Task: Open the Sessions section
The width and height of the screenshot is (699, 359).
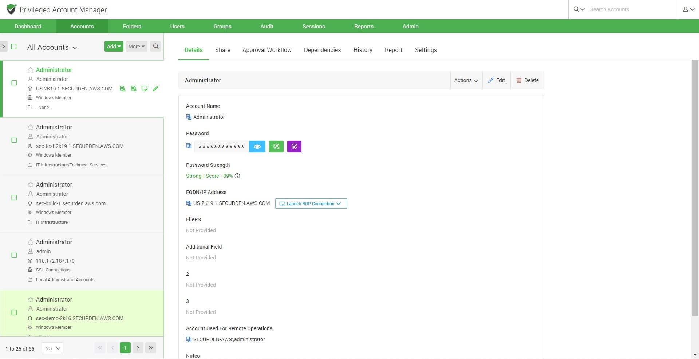Action: pos(314,26)
